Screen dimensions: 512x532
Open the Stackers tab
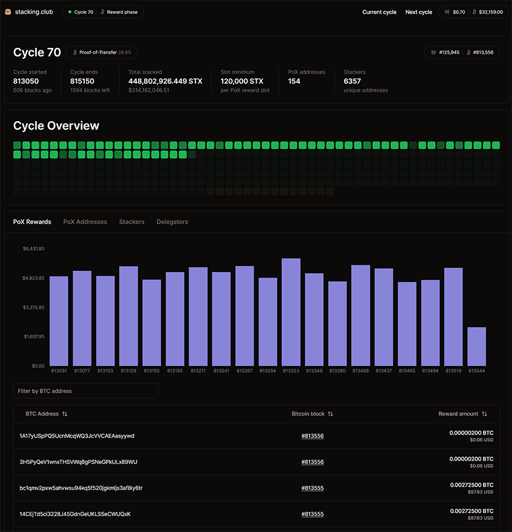pyautogui.click(x=131, y=222)
